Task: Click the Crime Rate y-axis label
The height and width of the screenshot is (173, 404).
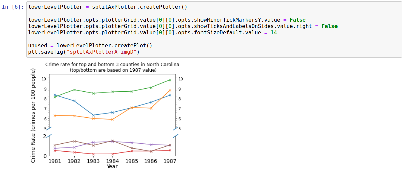Action: coord(33,115)
